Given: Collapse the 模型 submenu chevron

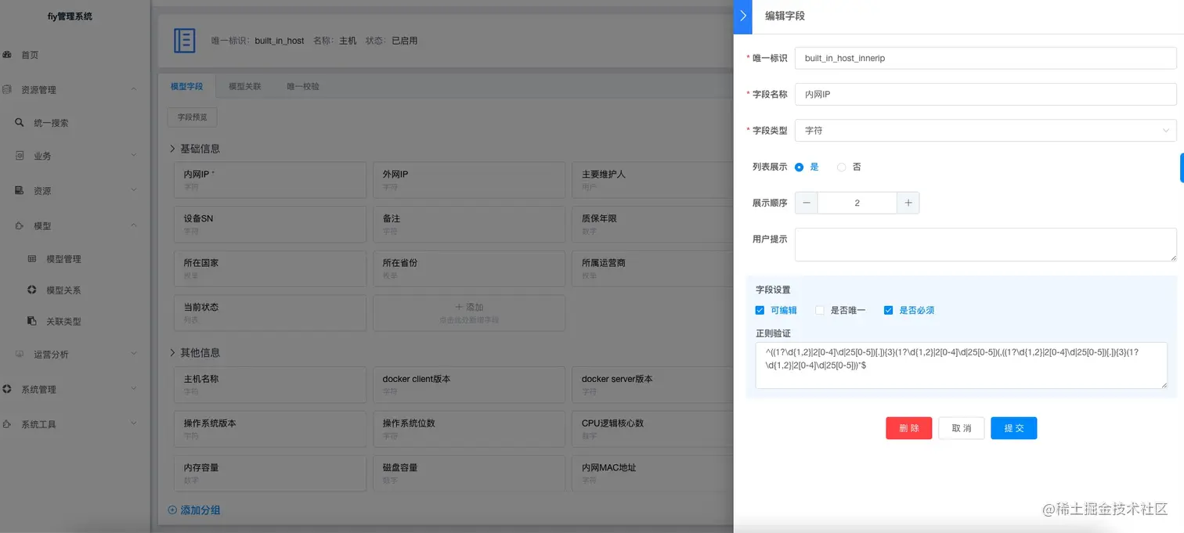Looking at the screenshot, I should click(134, 225).
